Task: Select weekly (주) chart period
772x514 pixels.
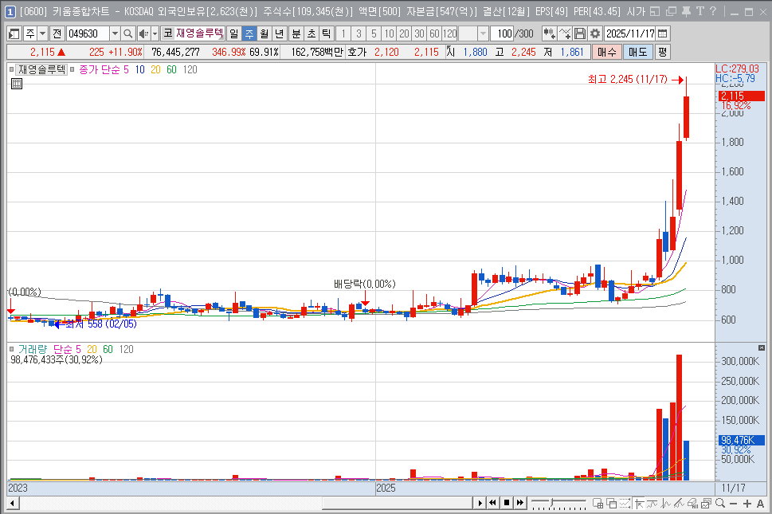Action: tap(249, 33)
